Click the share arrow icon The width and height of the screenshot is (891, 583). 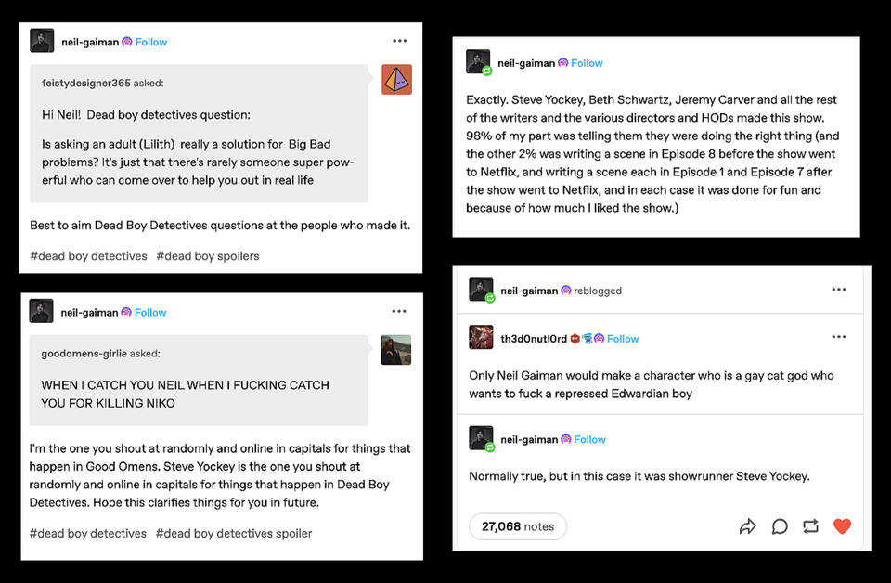[x=747, y=526]
